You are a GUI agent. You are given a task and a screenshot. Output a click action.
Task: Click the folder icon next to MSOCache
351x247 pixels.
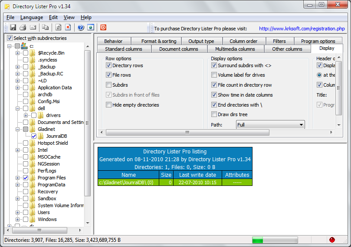(33, 157)
